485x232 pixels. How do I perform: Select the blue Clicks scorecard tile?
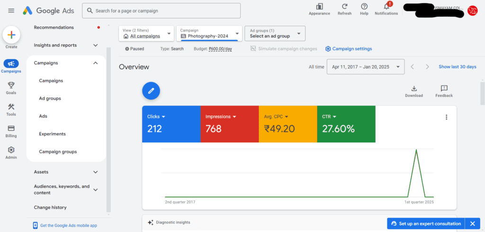click(x=171, y=124)
